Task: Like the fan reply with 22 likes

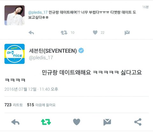Action: (95, 32)
